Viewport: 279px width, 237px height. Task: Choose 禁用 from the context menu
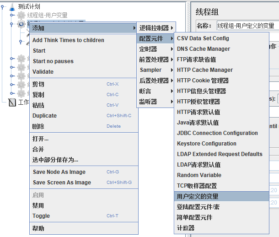tap(84, 205)
